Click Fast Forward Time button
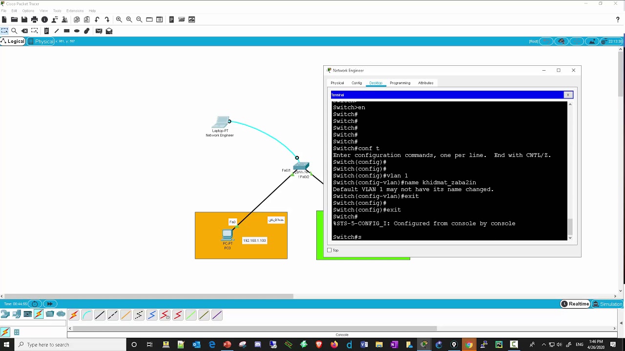Viewport: 625px width, 351px height. pos(49,304)
